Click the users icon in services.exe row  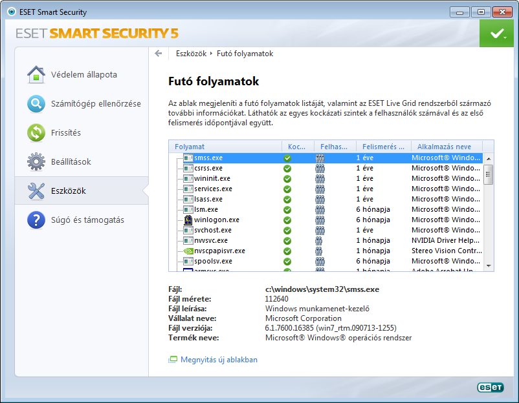320,189
